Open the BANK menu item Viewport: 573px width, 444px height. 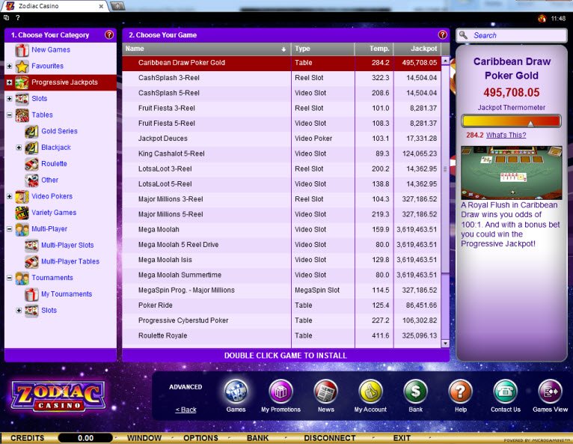[257, 438]
